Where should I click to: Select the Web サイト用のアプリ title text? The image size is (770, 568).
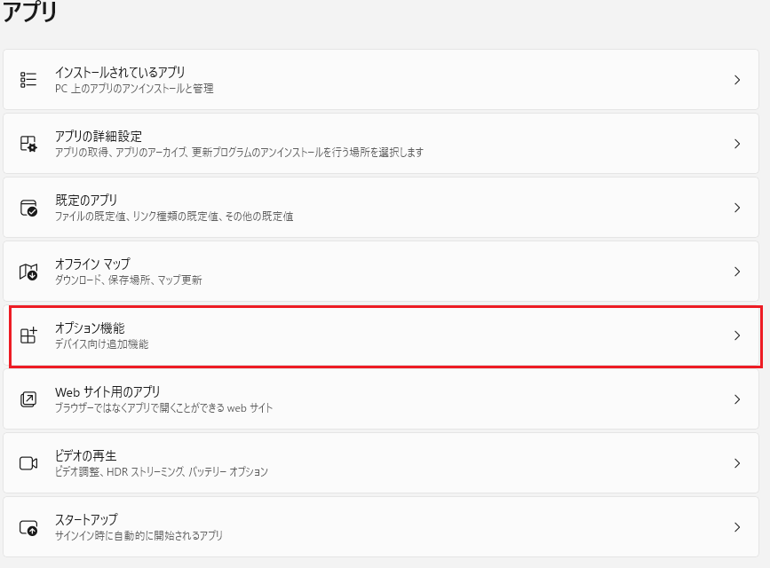[x=107, y=391]
